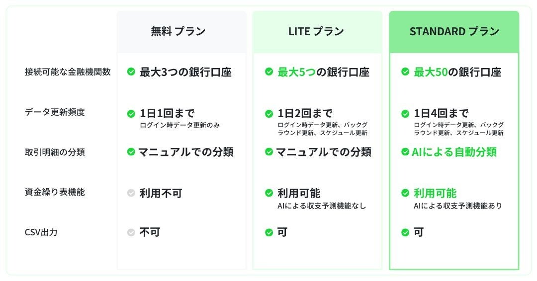The height and width of the screenshot is (281, 537).
Task: Click grey check icon beside 不可
Action: pyautogui.click(x=131, y=232)
